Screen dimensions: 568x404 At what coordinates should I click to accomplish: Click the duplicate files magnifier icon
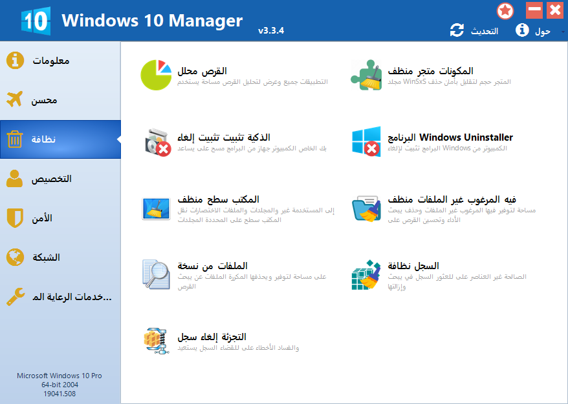click(156, 274)
